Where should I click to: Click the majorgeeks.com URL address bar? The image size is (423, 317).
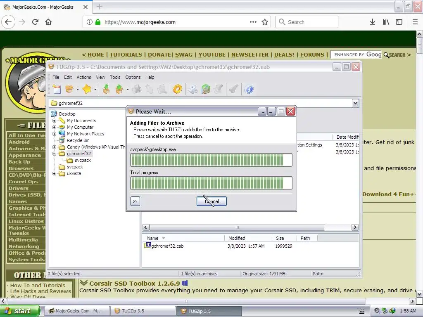point(177,22)
